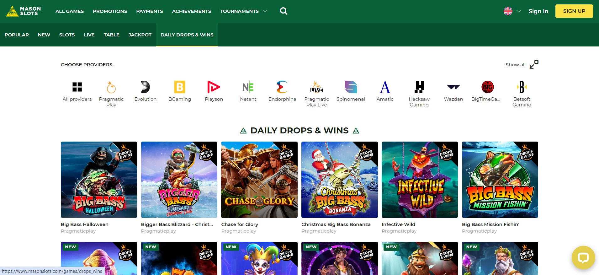The height and width of the screenshot is (275, 599).
Task: Open the search magnifier icon
Action: (284, 11)
